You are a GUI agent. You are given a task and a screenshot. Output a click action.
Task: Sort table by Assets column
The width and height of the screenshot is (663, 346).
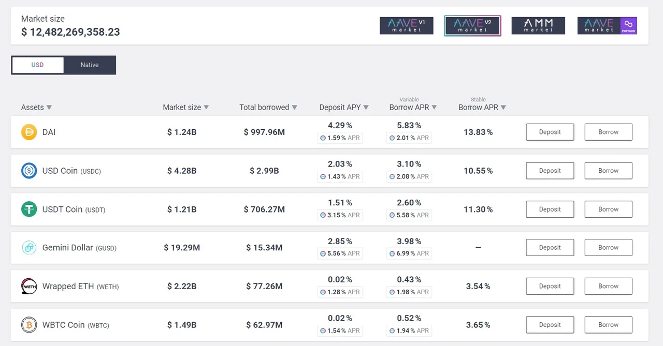click(37, 107)
